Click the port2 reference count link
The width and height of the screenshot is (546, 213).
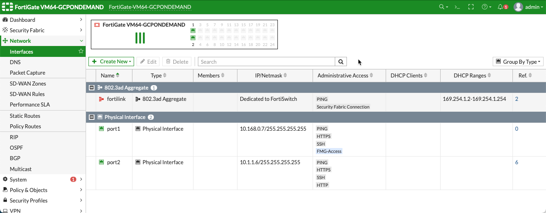point(517,162)
